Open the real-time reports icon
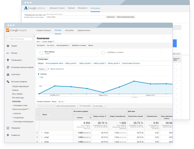The image size is (194, 149). coord(8,67)
